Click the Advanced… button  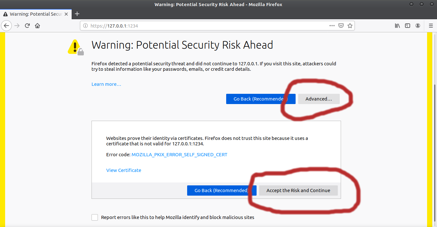click(x=319, y=99)
